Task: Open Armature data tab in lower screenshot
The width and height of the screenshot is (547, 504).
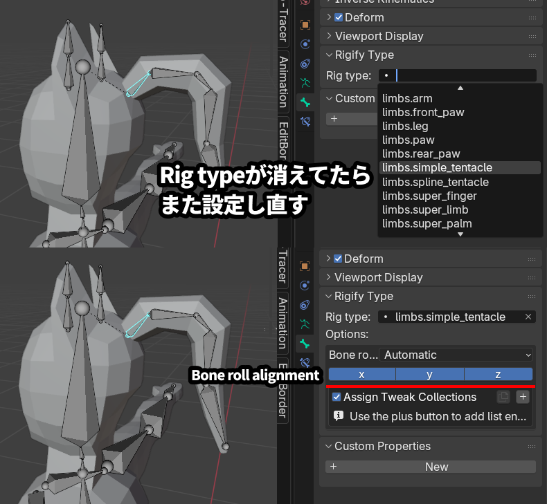Action: [305, 324]
